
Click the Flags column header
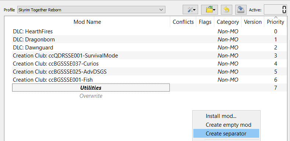coord(205,22)
